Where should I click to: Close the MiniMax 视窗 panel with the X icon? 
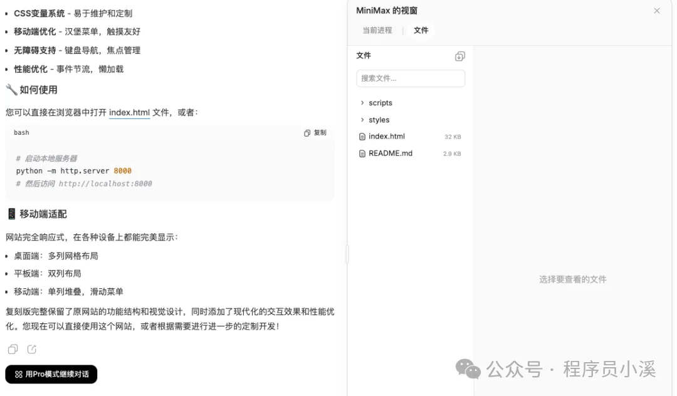pyautogui.click(x=656, y=11)
